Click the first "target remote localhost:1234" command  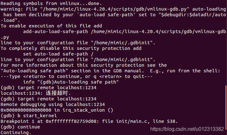point(57,88)
